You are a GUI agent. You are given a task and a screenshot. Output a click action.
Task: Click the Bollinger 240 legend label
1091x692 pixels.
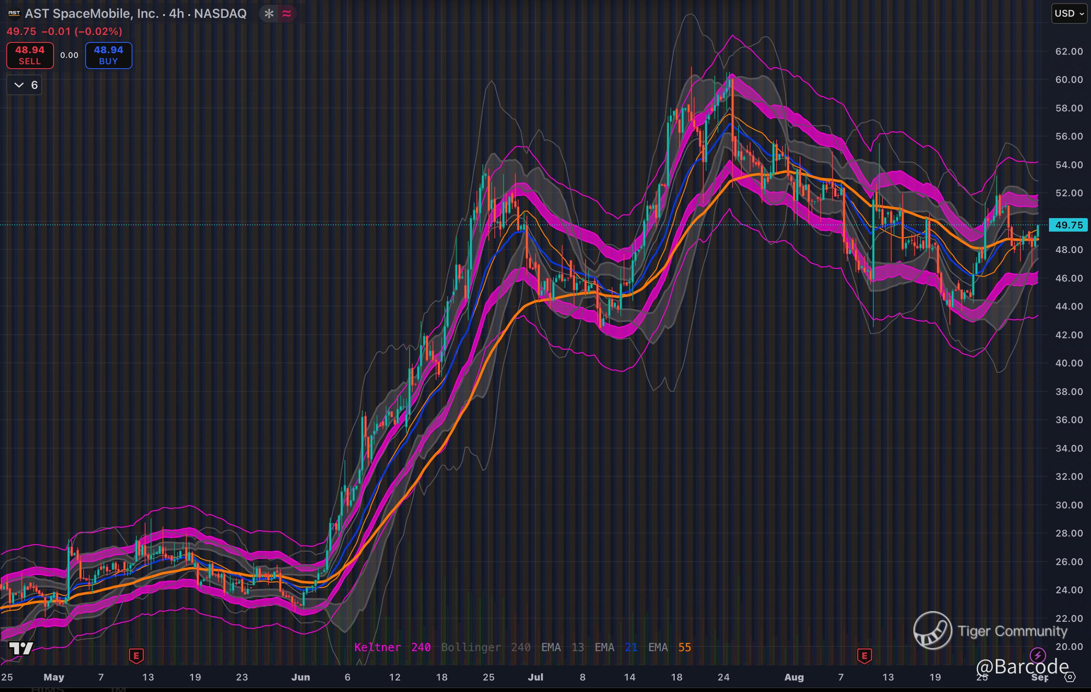(485, 647)
